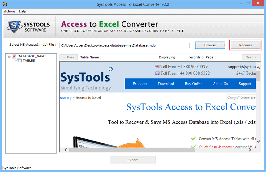This screenshot has width=266, height=172.
Task: Open the Actions menu
Action: [x=9, y=11]
